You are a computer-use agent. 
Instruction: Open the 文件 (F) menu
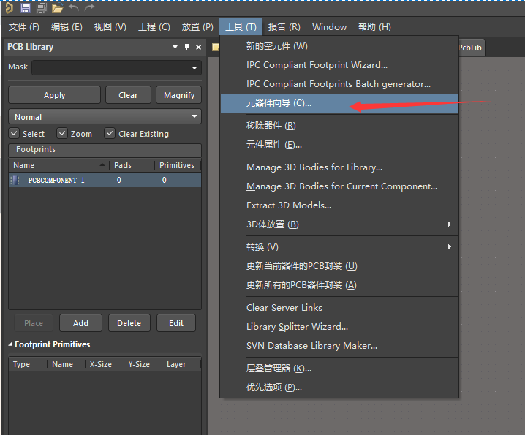coord(23,27)
